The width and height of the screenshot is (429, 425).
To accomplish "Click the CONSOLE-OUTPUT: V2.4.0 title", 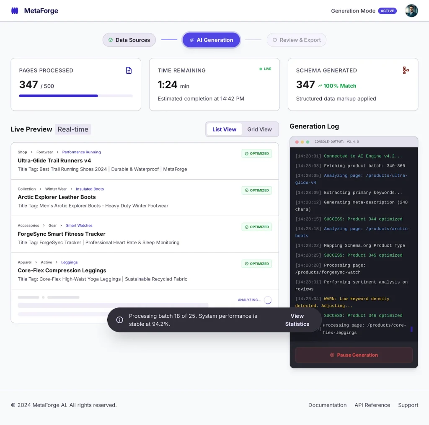I will 336,142.
